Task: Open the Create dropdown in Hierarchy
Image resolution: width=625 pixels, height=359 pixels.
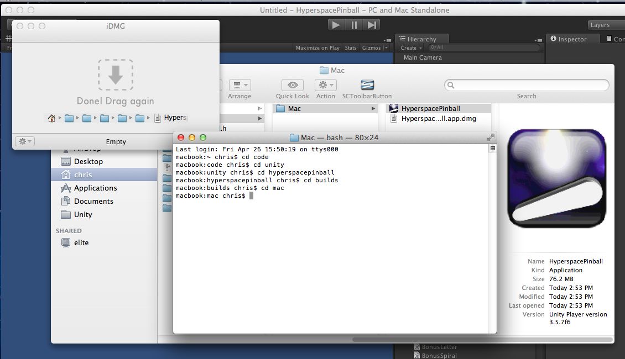Action: 411,47
